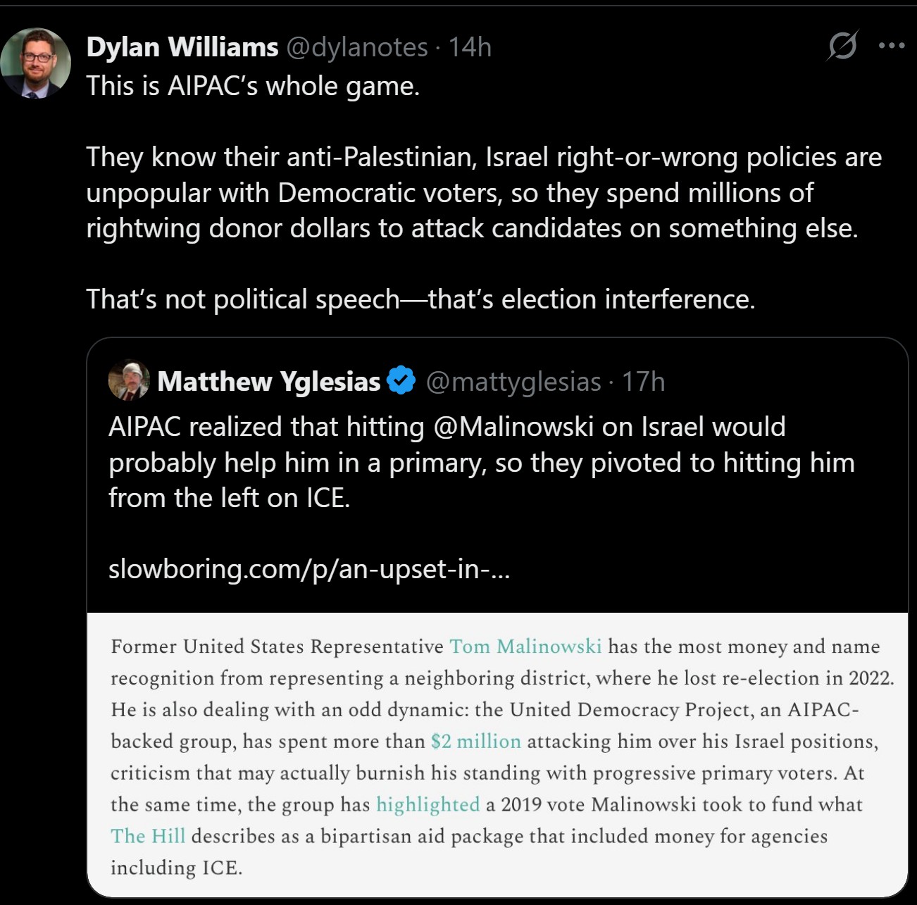The image size is (917, 905).
Task: Click the @dylanotes handle
Action: (357, 47)
